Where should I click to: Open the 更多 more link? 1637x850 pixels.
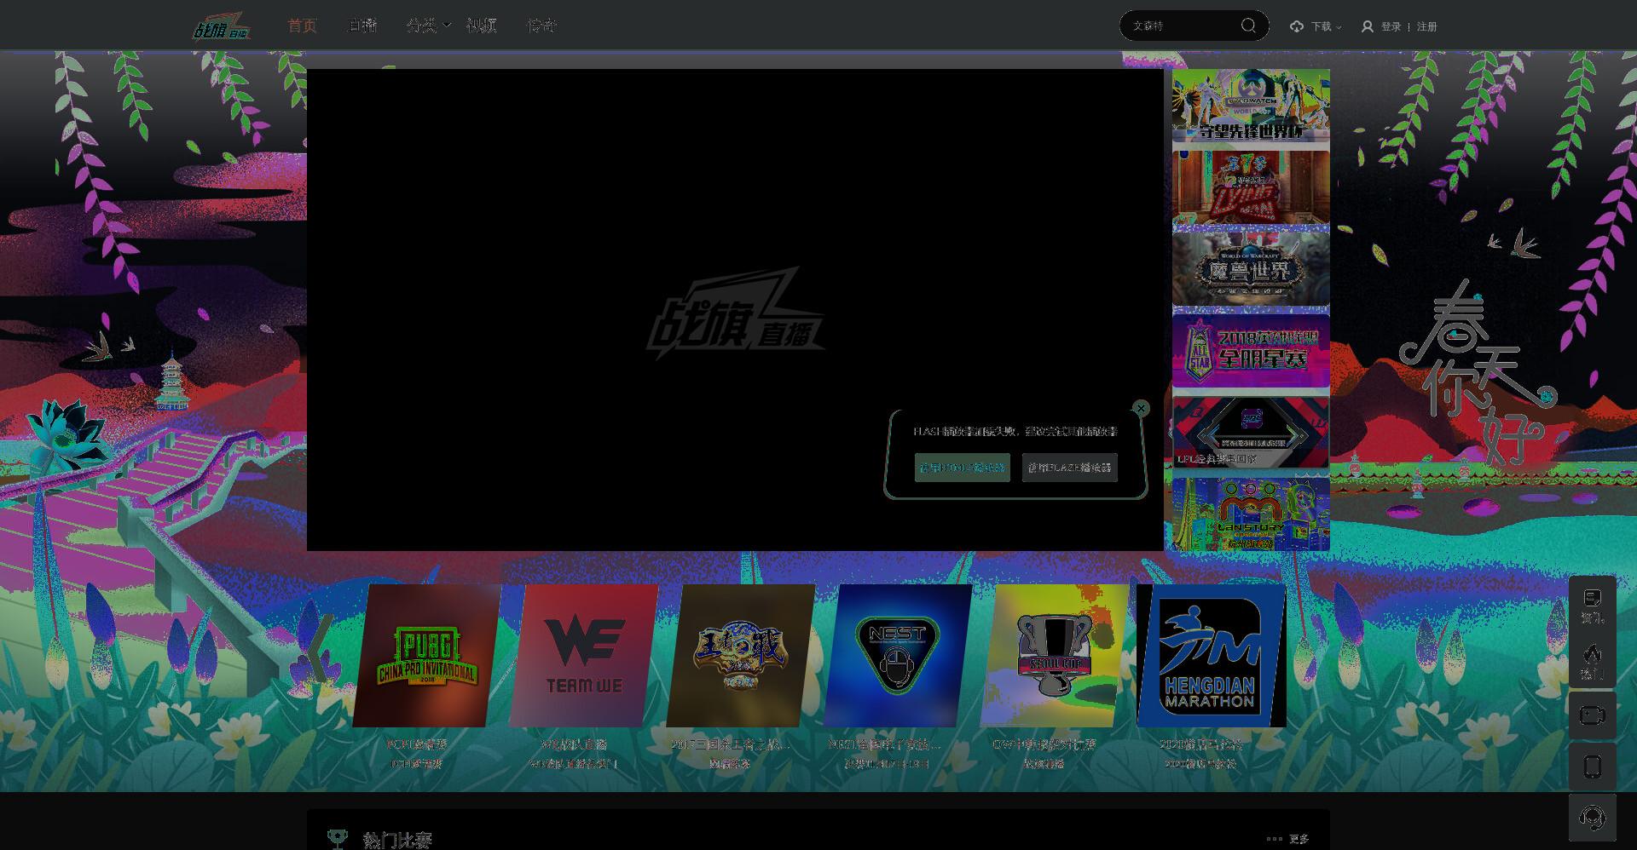(x=1299, y=839)
